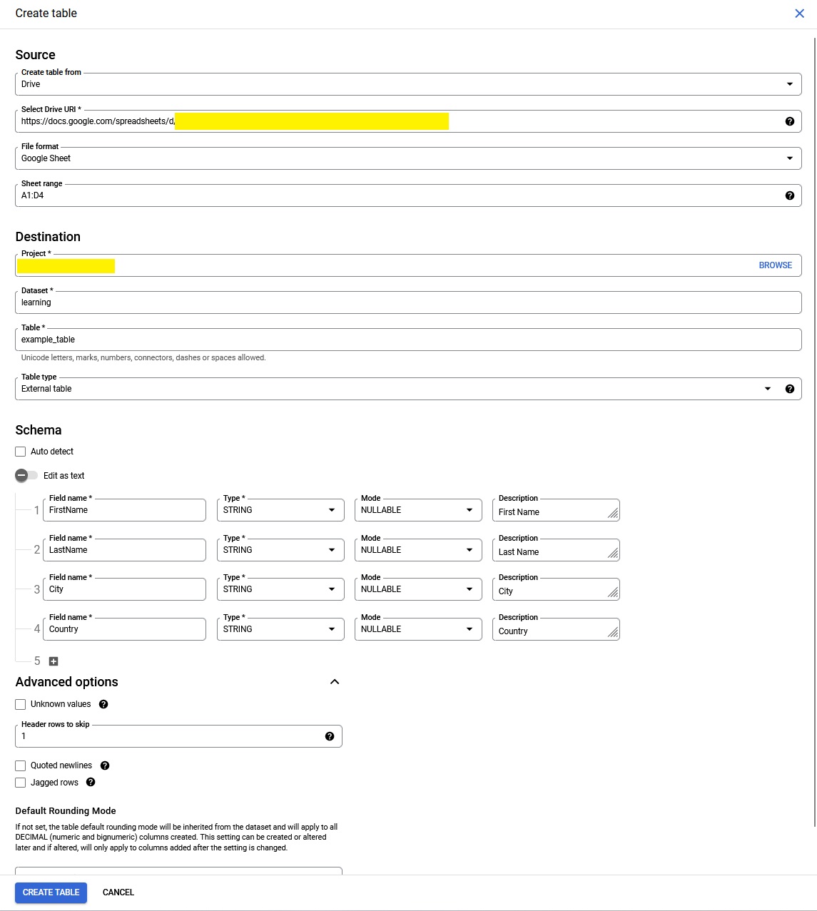Open help for Header rows to skip
Screen dimensions: 817x911
pyautogui.click(x=330, y=736)
